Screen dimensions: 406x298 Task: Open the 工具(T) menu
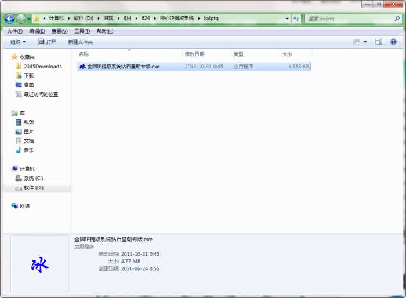pos(82,31)
